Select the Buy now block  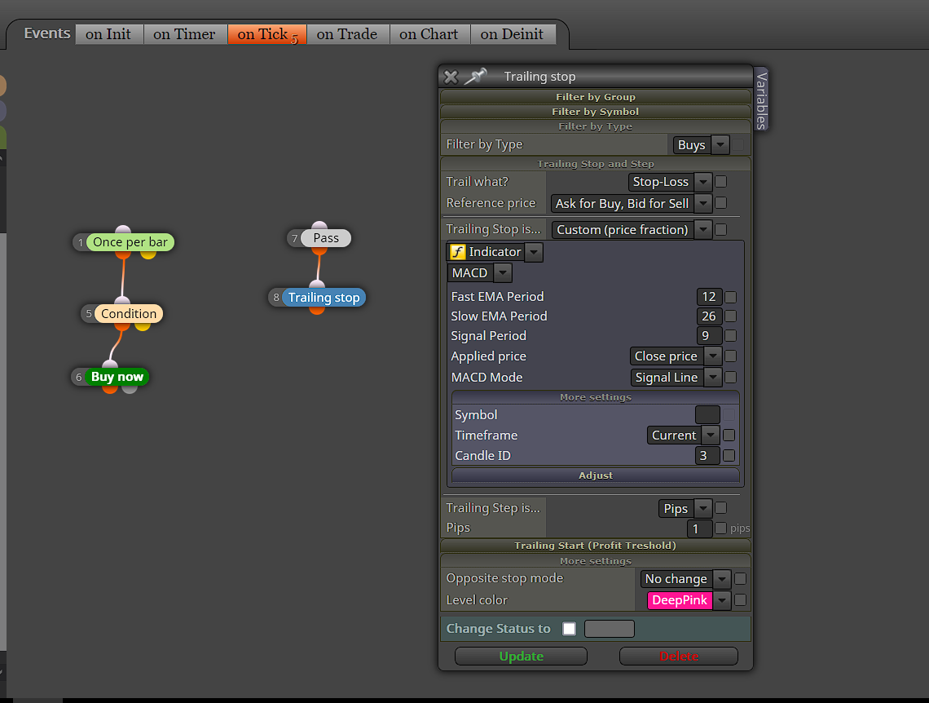117,377
